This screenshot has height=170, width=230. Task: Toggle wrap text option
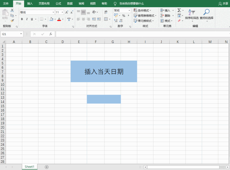106,12
